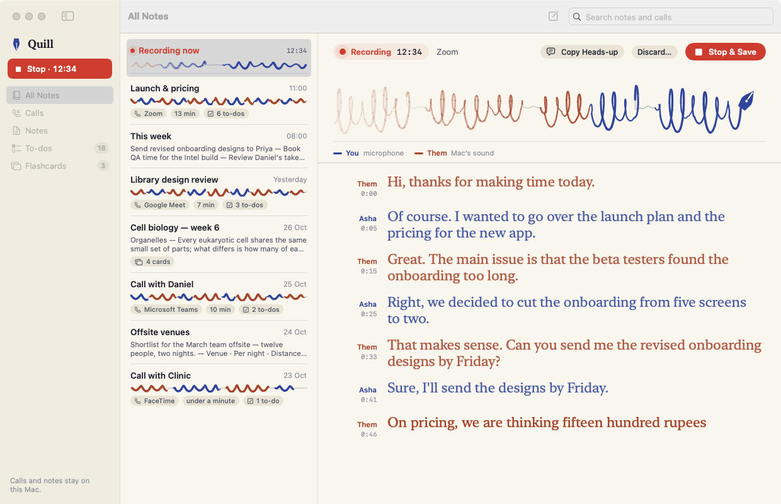781x504 pixels.
Task: Click the pen nib at waveform end
Action: 746,101
